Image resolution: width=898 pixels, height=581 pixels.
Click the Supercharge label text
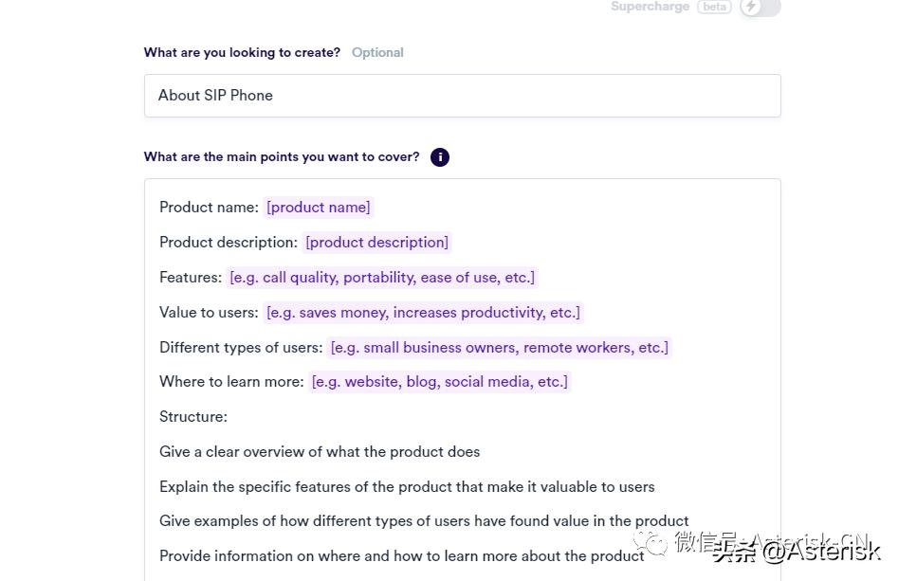(x=651, y=7)
